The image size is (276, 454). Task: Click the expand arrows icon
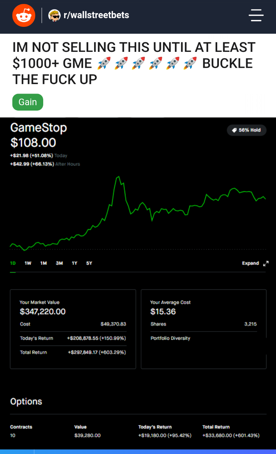265,263
